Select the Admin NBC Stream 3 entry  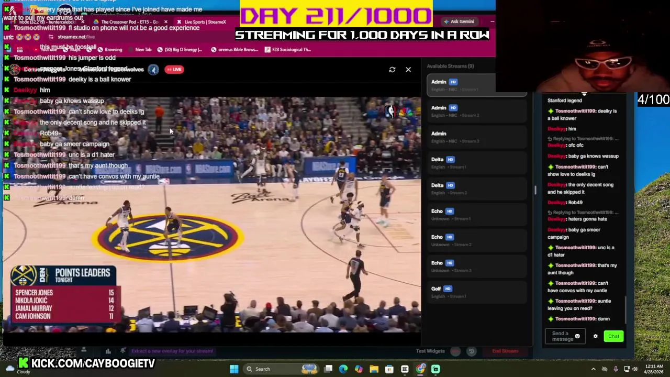pyautogui.click(x=477, y=137)
